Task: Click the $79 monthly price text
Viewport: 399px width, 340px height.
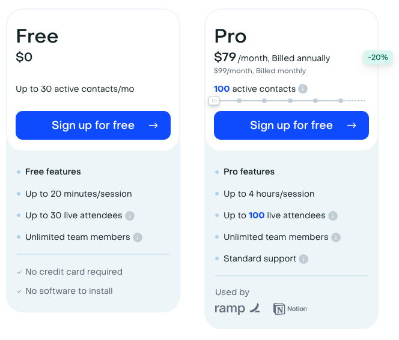Action: 225,58
